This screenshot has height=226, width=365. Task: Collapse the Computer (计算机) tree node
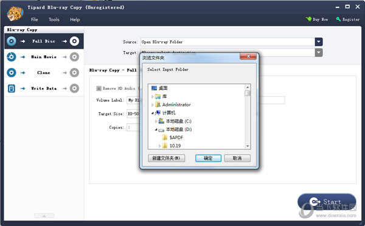(153, 113)
